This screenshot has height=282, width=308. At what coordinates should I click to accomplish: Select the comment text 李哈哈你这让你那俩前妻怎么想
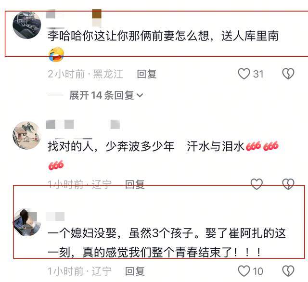tap(128, 36)
